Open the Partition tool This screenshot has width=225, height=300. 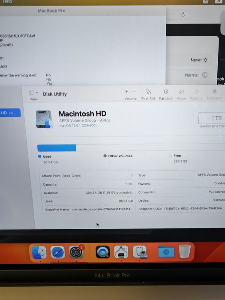click(x=166, y=92)
